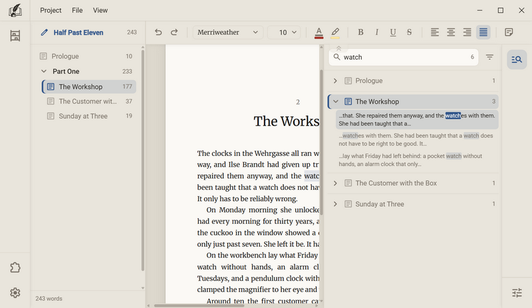Select The Customer wit... scene in tree
Viewport: 532px width, 308px height.
[89, 102]
